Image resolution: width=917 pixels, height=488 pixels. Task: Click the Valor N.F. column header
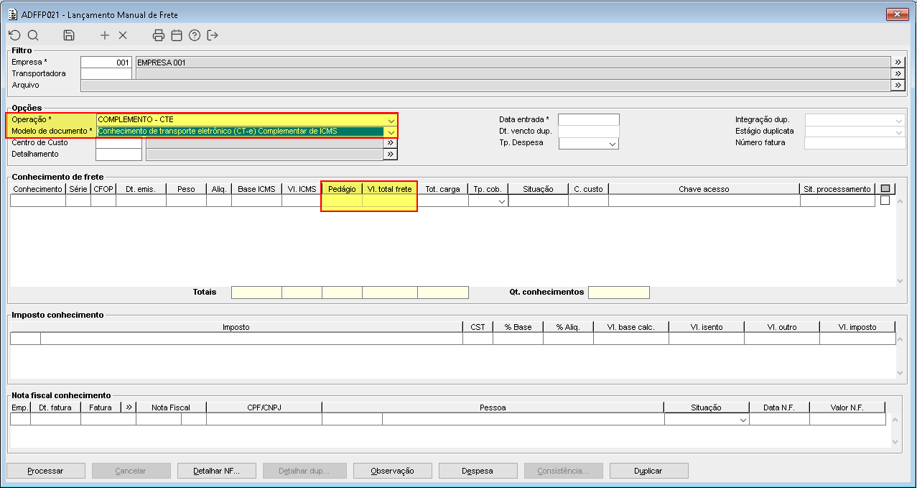[x=847, y=408]
